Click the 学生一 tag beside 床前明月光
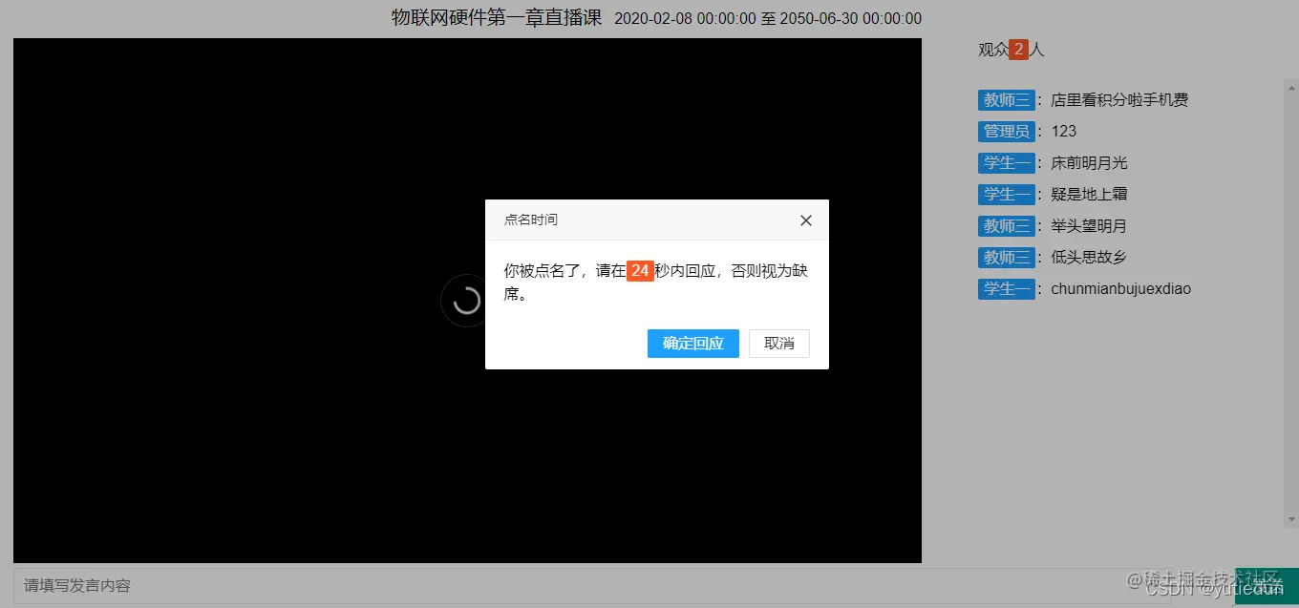The height and width of the screenshot is (608, 1299). pos(1007,163)
